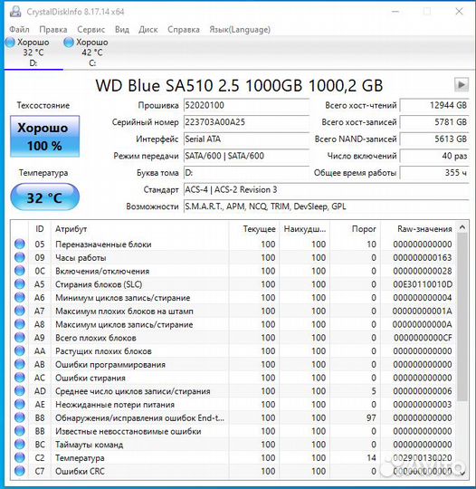Click total host reads value 12944 GB
The width and height of the screenshot is (476, 489).
(x=434, y=105)
